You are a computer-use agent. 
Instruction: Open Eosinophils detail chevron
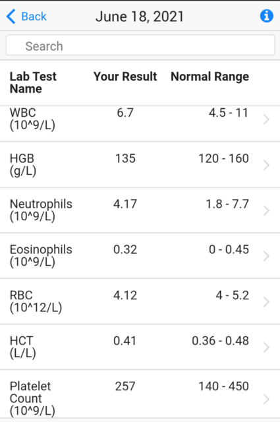click(266, 256)
